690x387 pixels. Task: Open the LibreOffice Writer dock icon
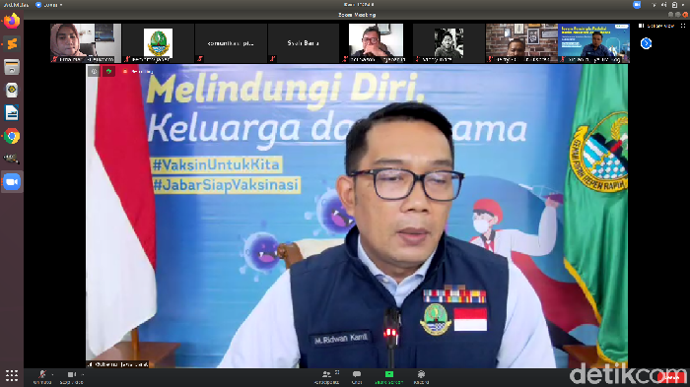click(x=12, y=113)
